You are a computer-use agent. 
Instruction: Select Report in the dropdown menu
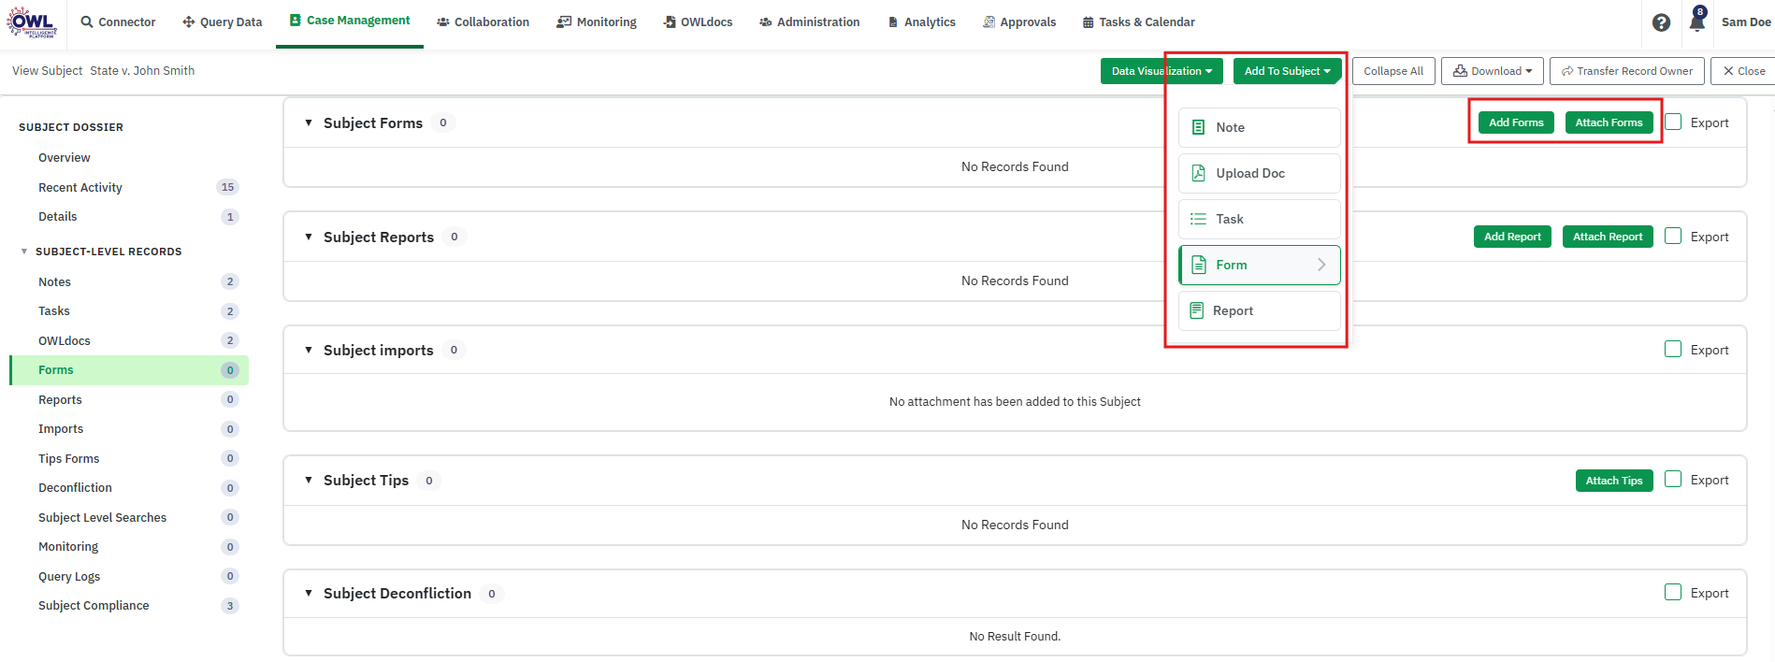pos(1259,310)
